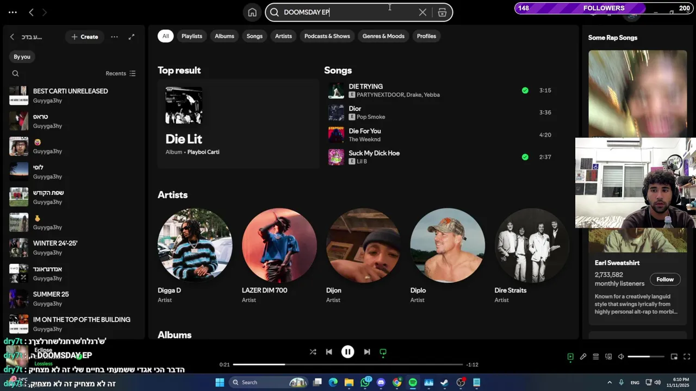Image resolution: width=696 pixels, height=391 pixels.
Task: Select the Podcasts & Shows tab
Action: pos(327,36)
